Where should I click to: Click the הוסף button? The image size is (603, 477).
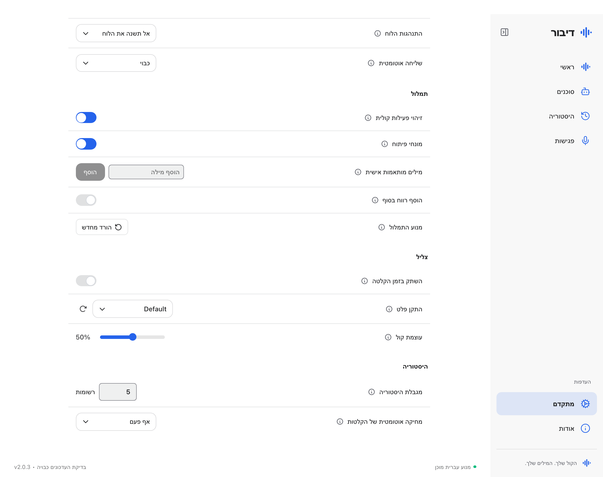tap(90, 172)
